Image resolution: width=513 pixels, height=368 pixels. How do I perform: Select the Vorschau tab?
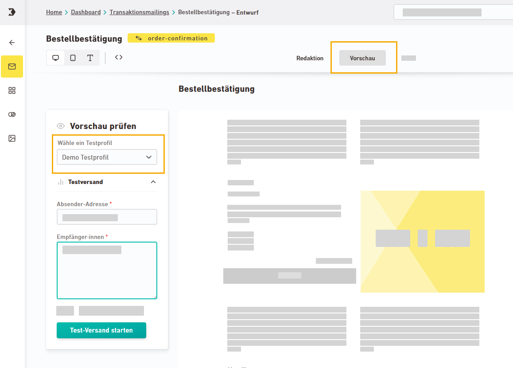(x=362, y=58)
